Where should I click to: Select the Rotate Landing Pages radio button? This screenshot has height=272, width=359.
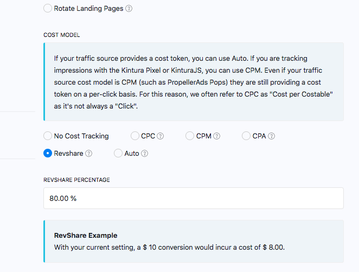click(x=48, y=9)
